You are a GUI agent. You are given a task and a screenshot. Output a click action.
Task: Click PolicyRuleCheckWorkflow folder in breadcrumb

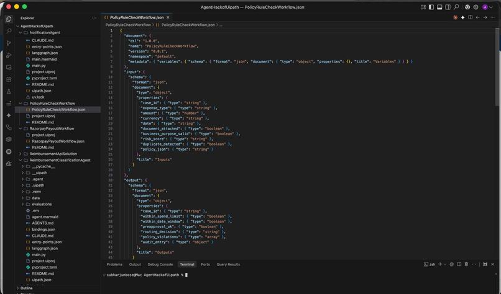coord(128,25)
